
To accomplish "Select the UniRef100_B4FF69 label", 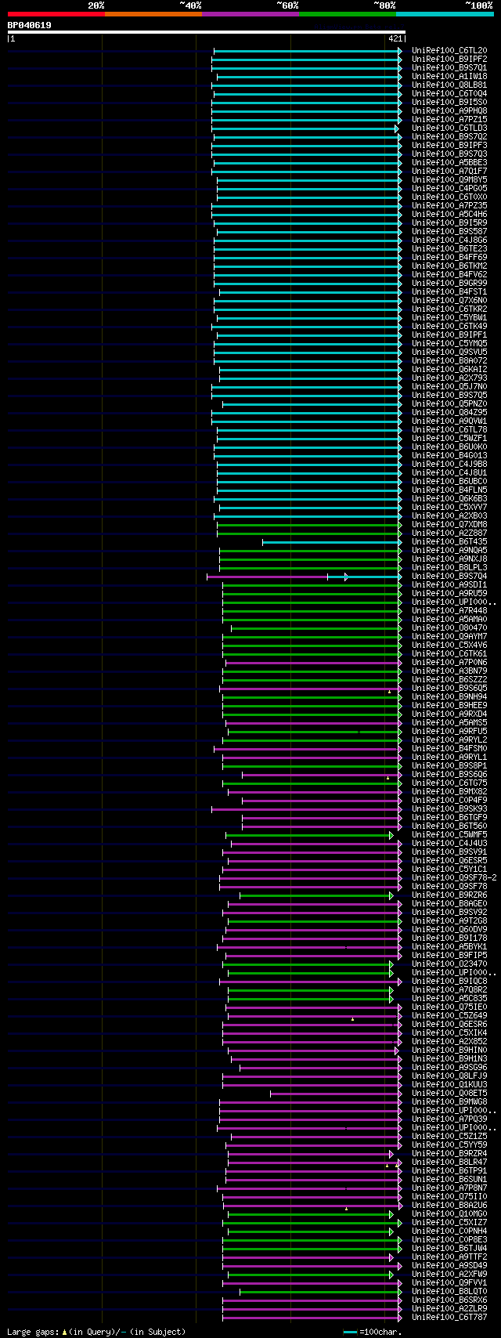I will [449, 258].
